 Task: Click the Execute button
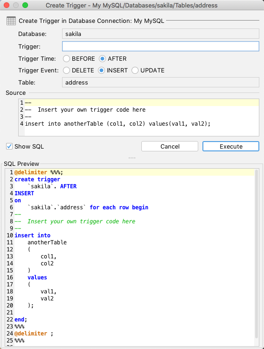pyautogui.click(x=231, y=146)
